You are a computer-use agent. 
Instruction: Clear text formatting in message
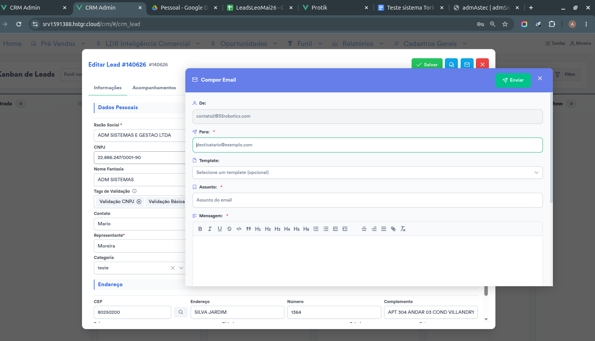pyautogui.click(x=403, y=229)
